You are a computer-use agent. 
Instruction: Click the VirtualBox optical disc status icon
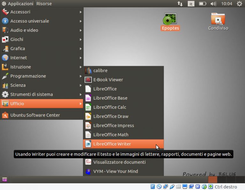click(x=159, y=186)
